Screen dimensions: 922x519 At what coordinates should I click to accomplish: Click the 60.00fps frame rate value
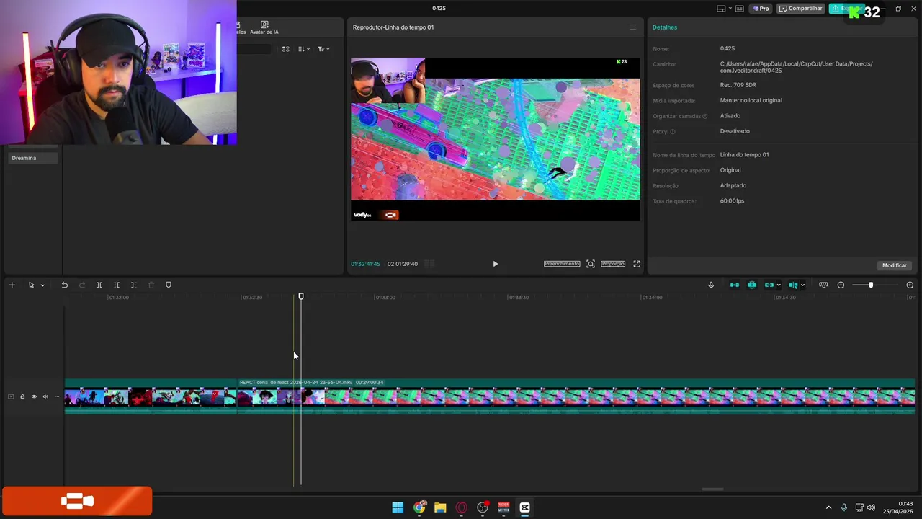click(x=732, y=201)
